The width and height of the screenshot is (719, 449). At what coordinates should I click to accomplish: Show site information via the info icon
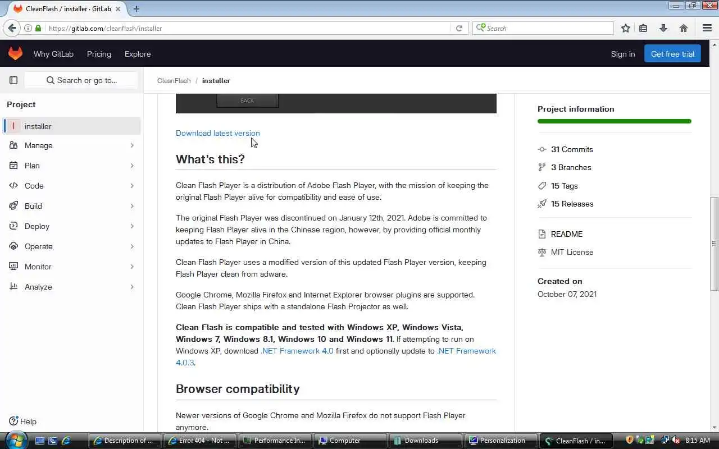[28, 28]
